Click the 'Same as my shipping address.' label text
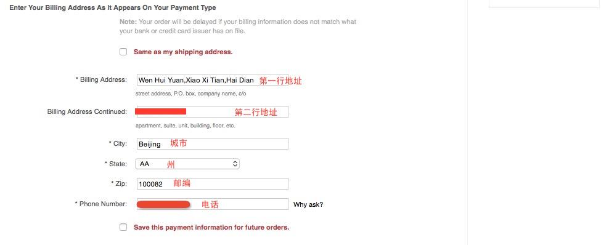Image resolution: width=601 pixels, height=245 pixels. (x=183, y=52)
